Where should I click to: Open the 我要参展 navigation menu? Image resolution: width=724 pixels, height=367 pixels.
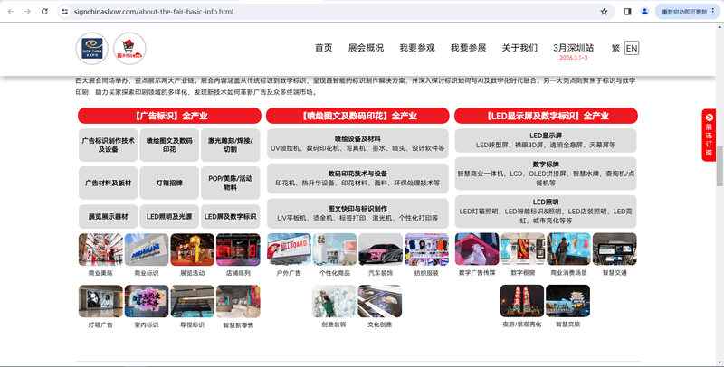469,48
